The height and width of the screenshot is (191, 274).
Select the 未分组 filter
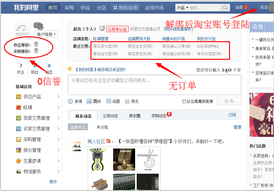coord(102,127)
